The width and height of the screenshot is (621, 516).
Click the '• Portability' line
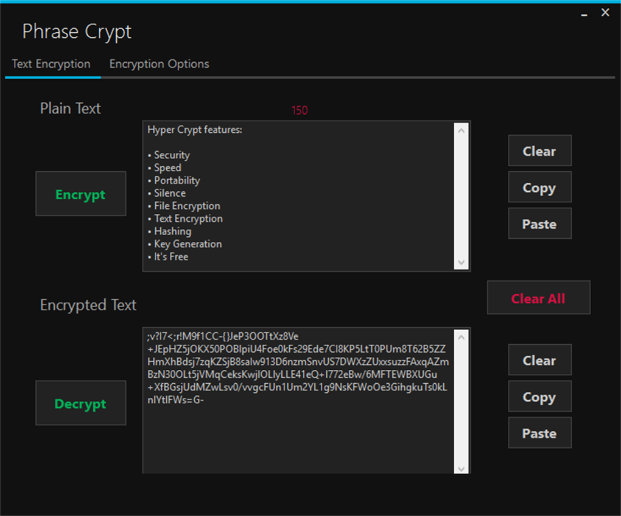[x=174, y=180]
